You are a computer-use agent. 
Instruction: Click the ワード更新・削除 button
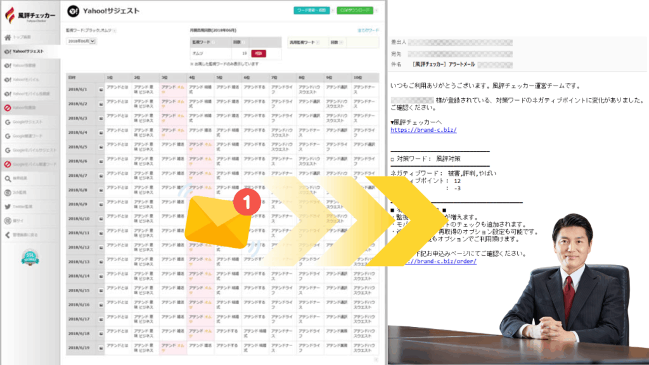[311, 11]
